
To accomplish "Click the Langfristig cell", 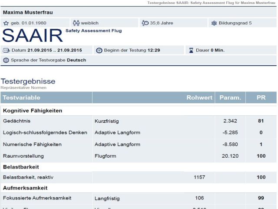I will click(x=107, y=199).
